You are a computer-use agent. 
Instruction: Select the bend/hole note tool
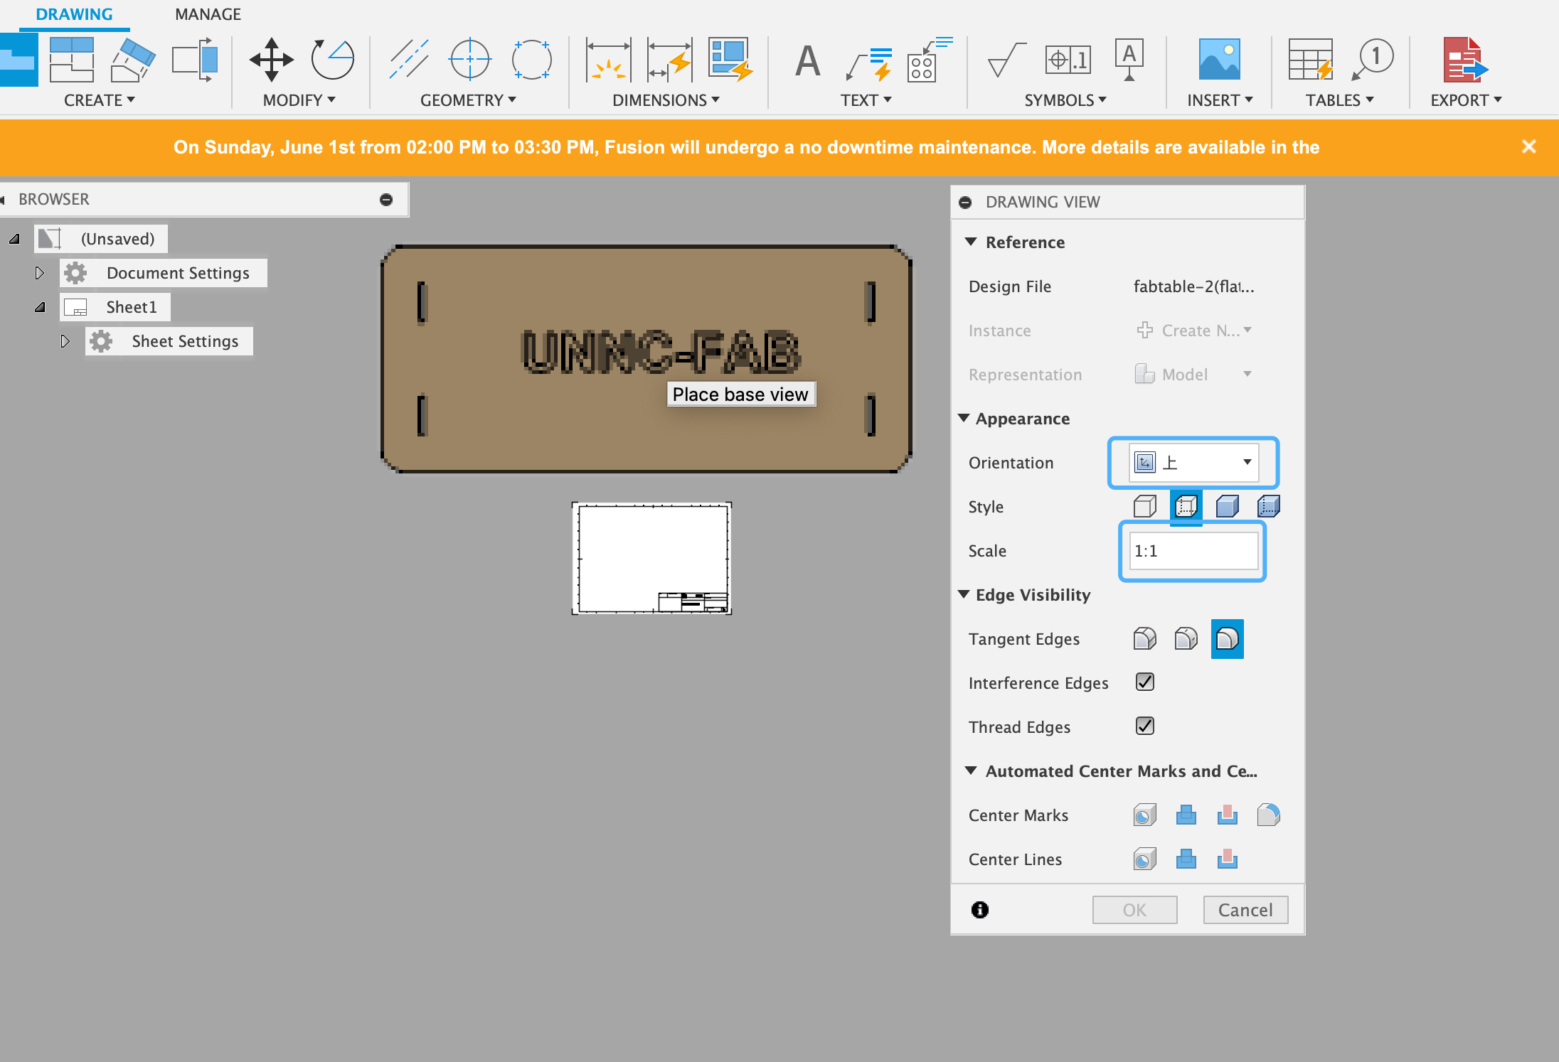pyautogui.click(x=930, y=60)
